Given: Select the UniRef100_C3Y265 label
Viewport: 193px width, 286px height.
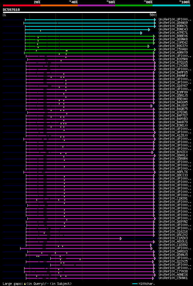Looking at the screenshot, I should pyautogui.click(x=173, y=66).
